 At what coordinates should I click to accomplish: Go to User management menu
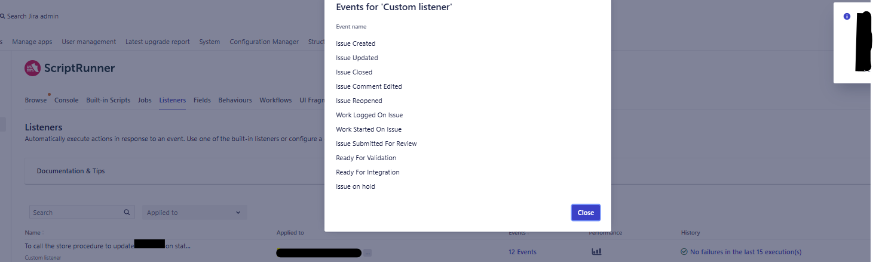tap(89, 42)
